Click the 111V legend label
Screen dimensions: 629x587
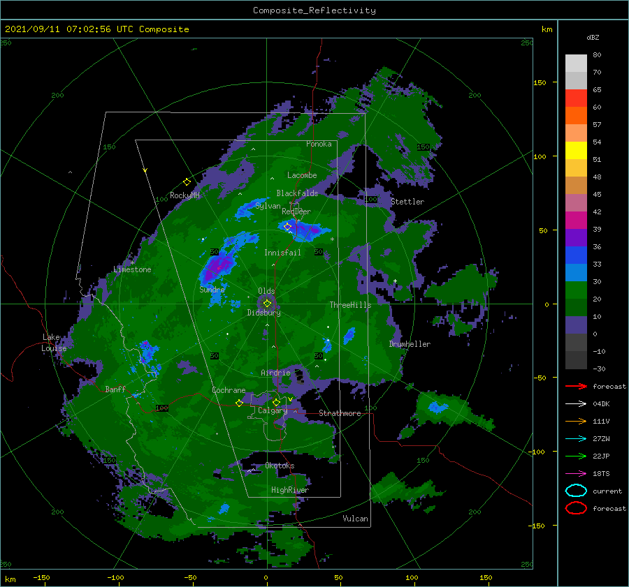point(601,421)
